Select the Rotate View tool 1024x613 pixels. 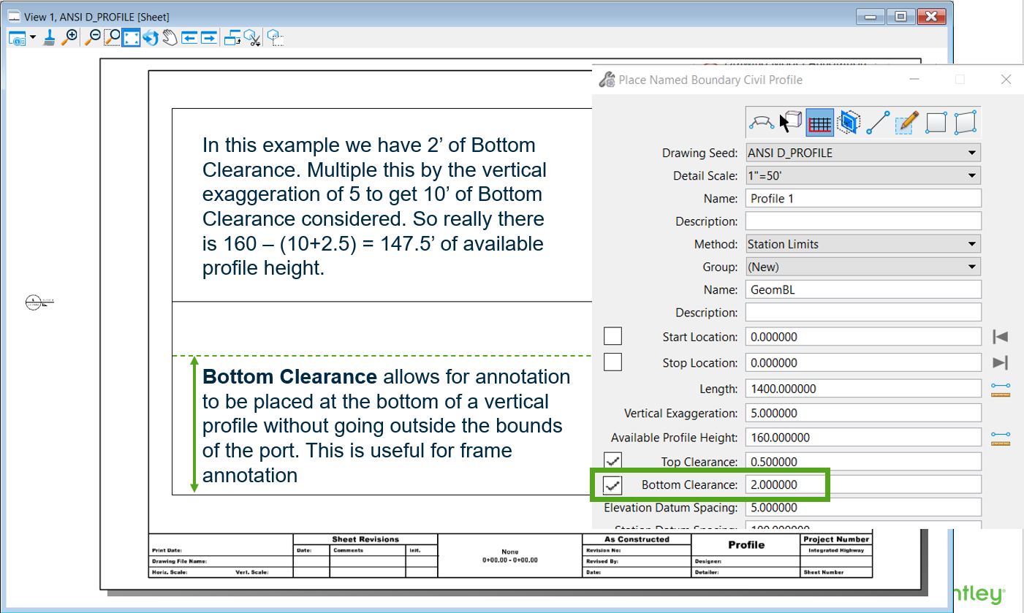151,38
